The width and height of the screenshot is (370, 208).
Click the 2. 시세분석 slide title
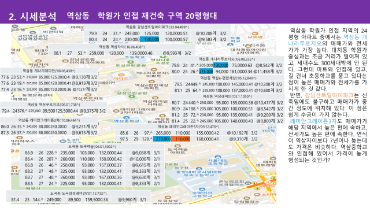pos(32,17)
